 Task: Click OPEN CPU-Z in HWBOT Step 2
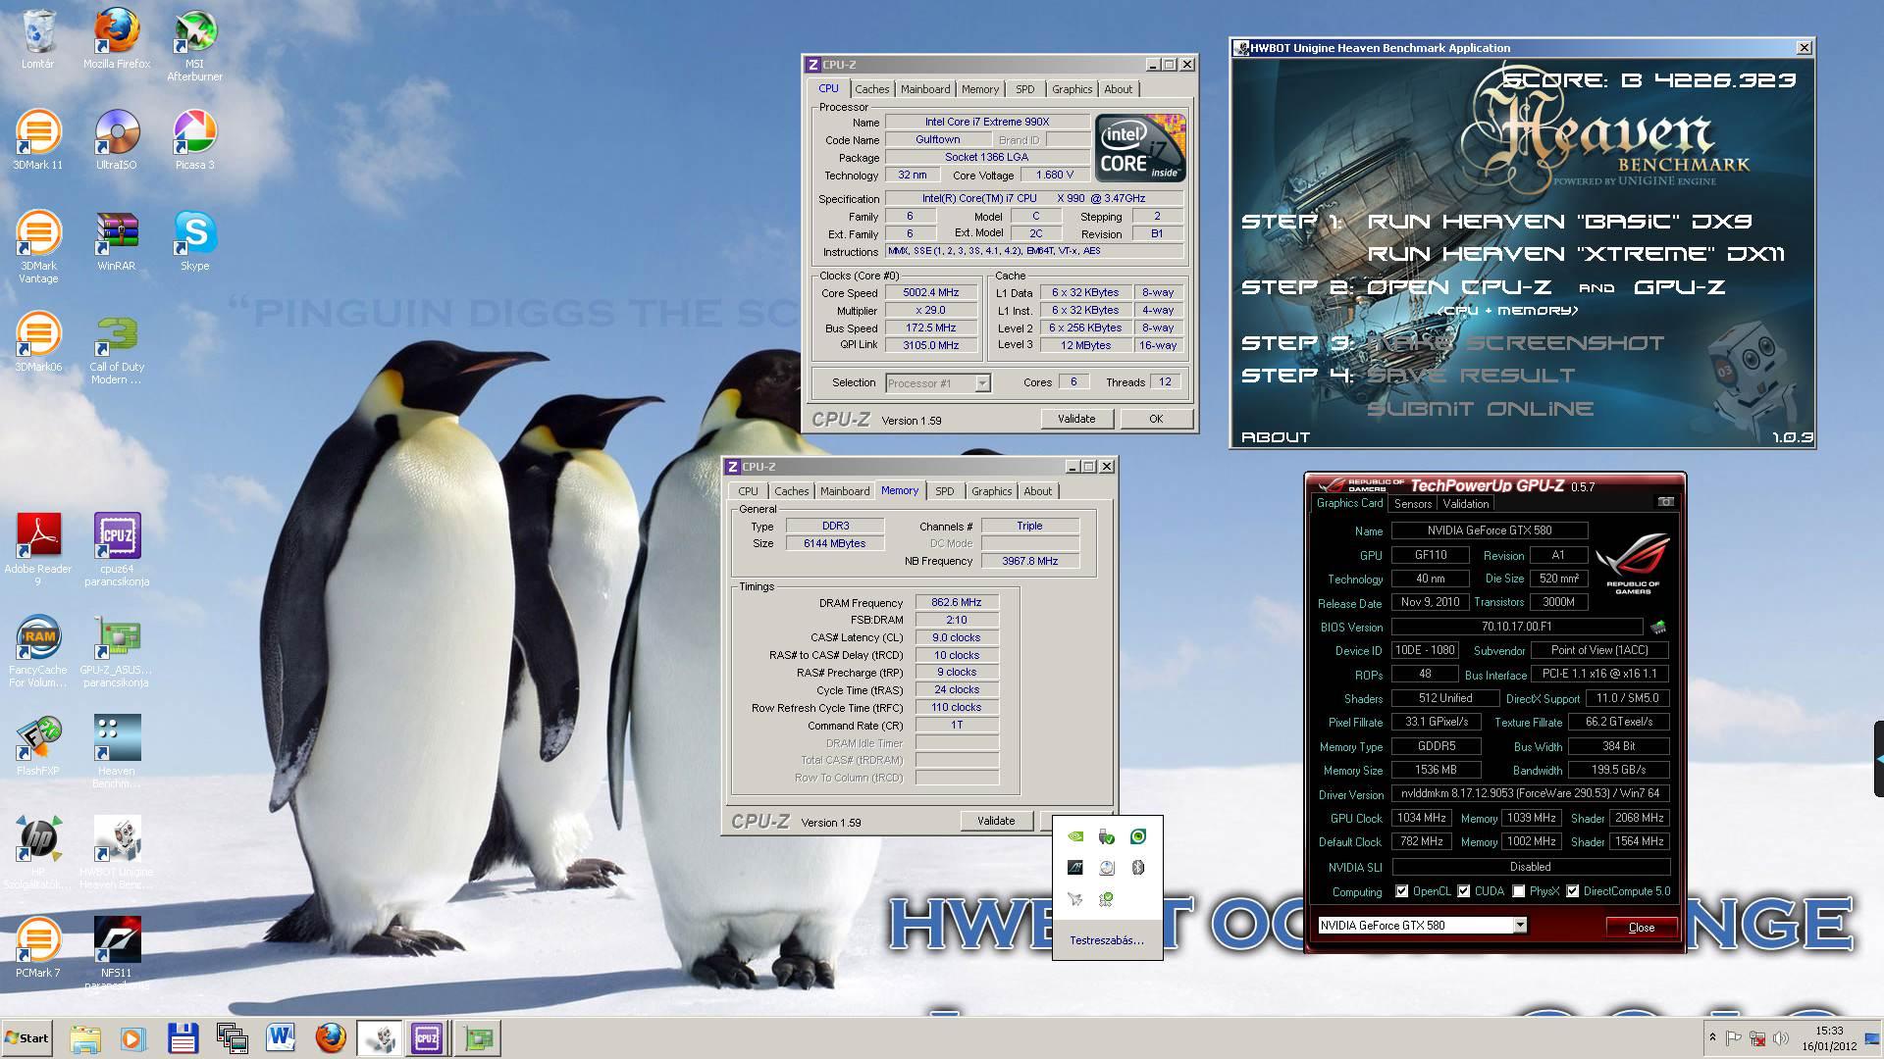pos(1459,287)
